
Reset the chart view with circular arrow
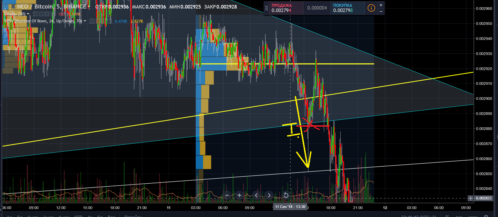tap(286, 195)
